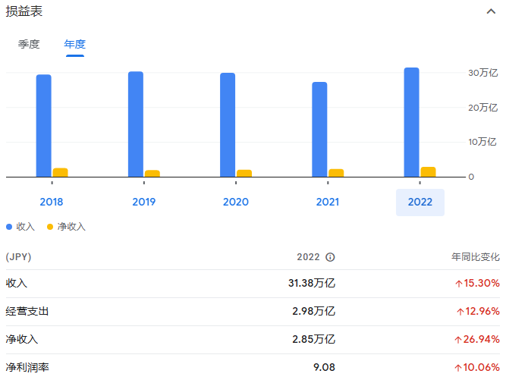This screenshot has width=506, height=380.
Task: Click the 收入 table row label
Action: click(x=17, y=283)
